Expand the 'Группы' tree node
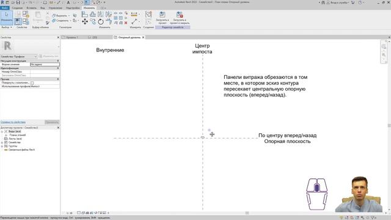 [2, 146]
